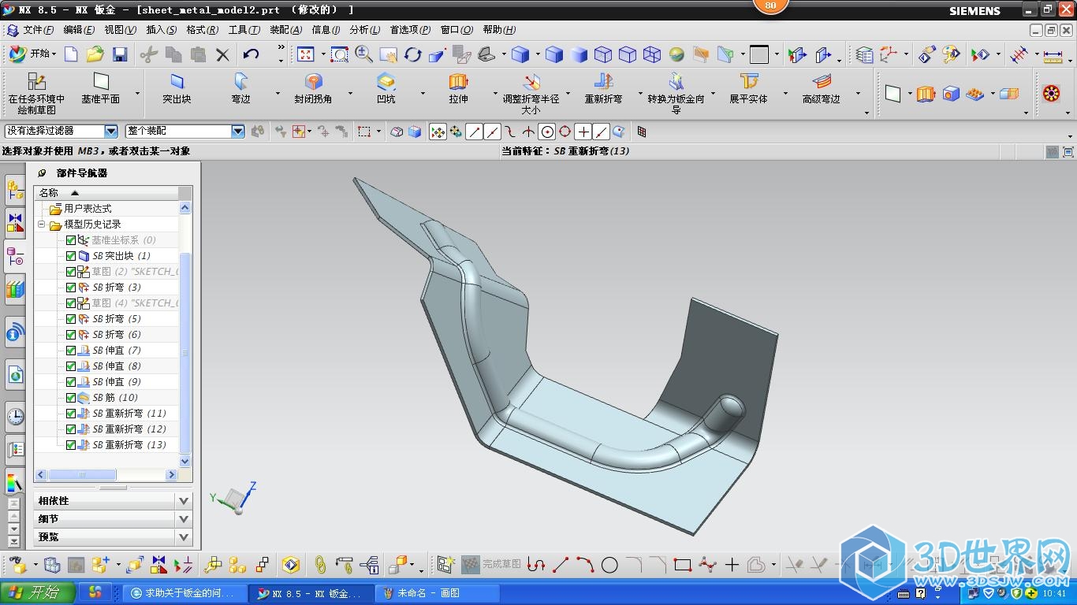Start the 重新折弯 rebend tool
The image size is (1077, 605).
point(603,88)
